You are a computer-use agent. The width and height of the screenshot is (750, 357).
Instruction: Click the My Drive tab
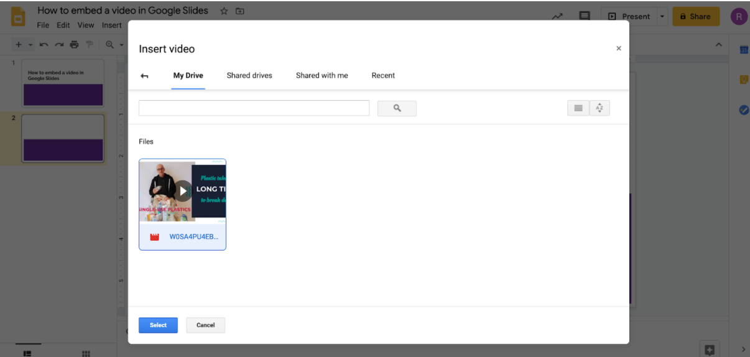pos(188,76)
